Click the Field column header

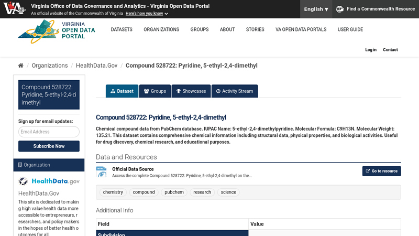[172, 224]
